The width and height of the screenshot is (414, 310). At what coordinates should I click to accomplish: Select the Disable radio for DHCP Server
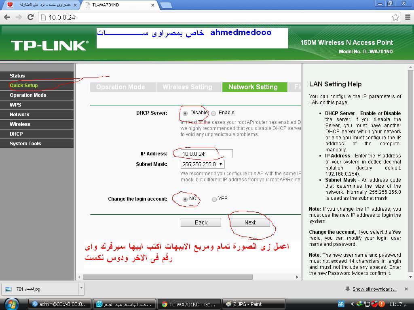(x=185, y=113)
